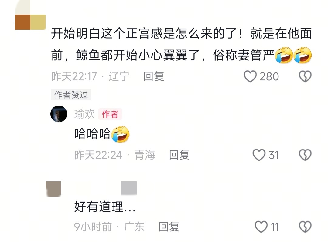
Task: Dislike the Liaoning comment via broken heart
Action: (x=305, y=76)
